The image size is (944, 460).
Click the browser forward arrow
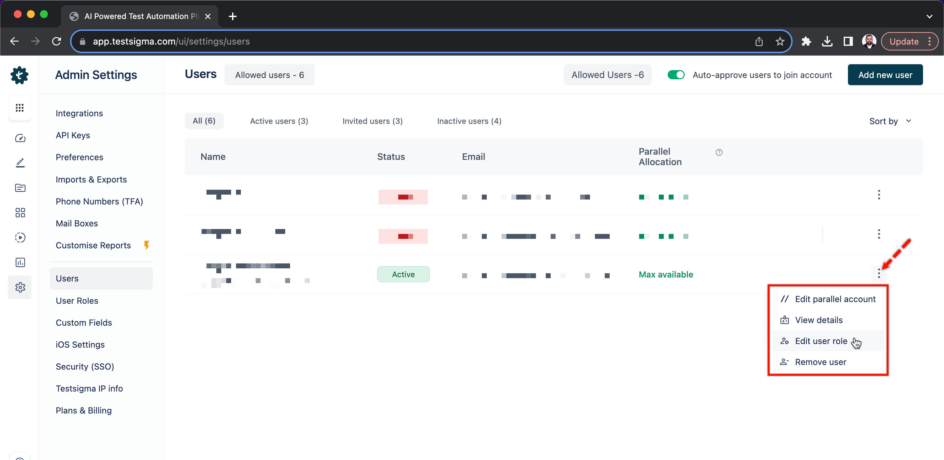(x=35, y=41)
